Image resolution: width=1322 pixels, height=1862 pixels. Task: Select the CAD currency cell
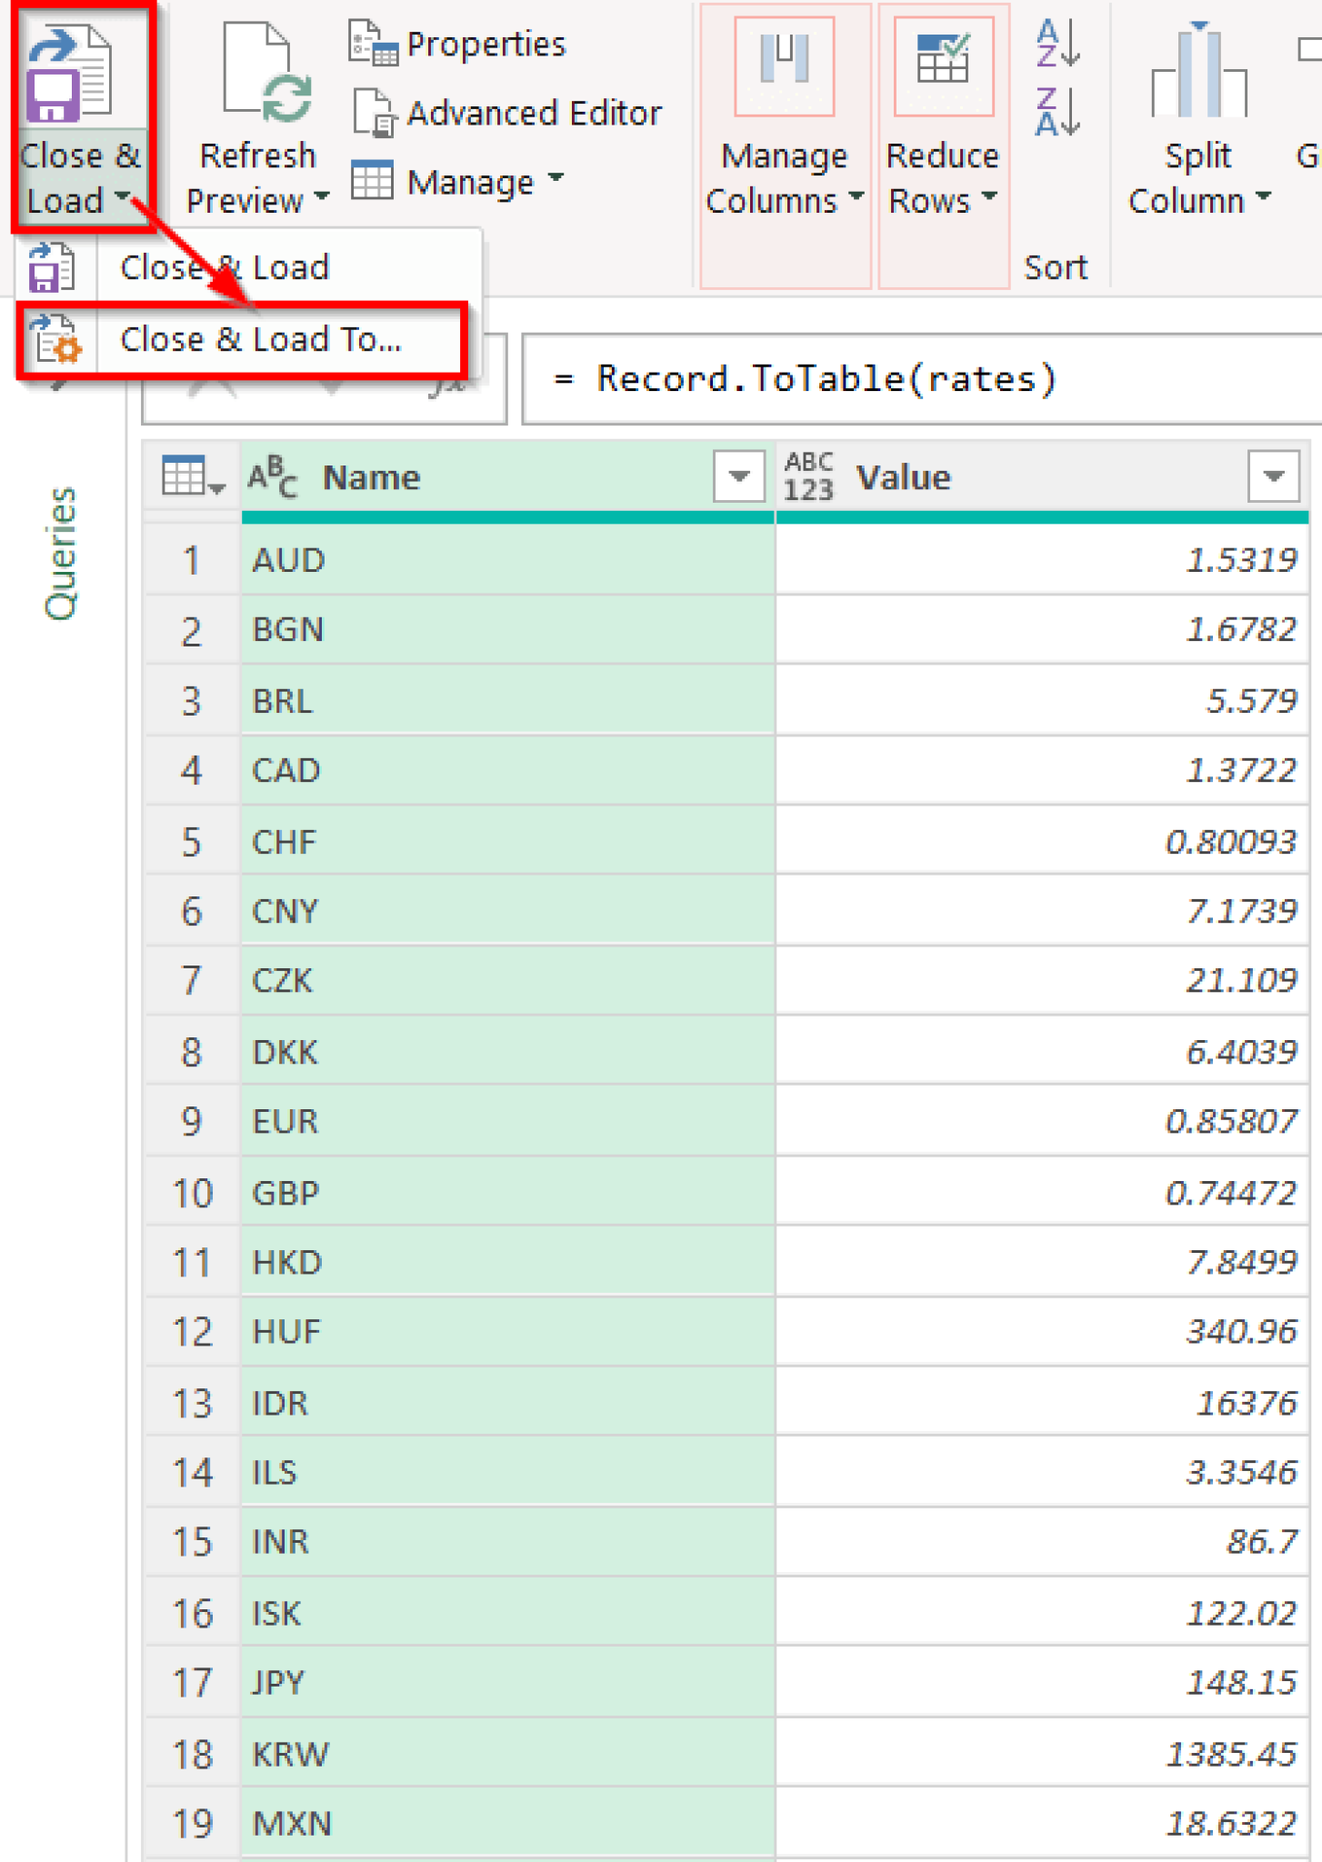point(507,771)
